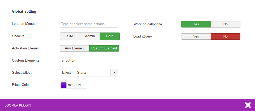The width and height of the screenshot is (255, 111).
Task: Click the #6500d1 hex color value
Action: (x=76, y=85)
